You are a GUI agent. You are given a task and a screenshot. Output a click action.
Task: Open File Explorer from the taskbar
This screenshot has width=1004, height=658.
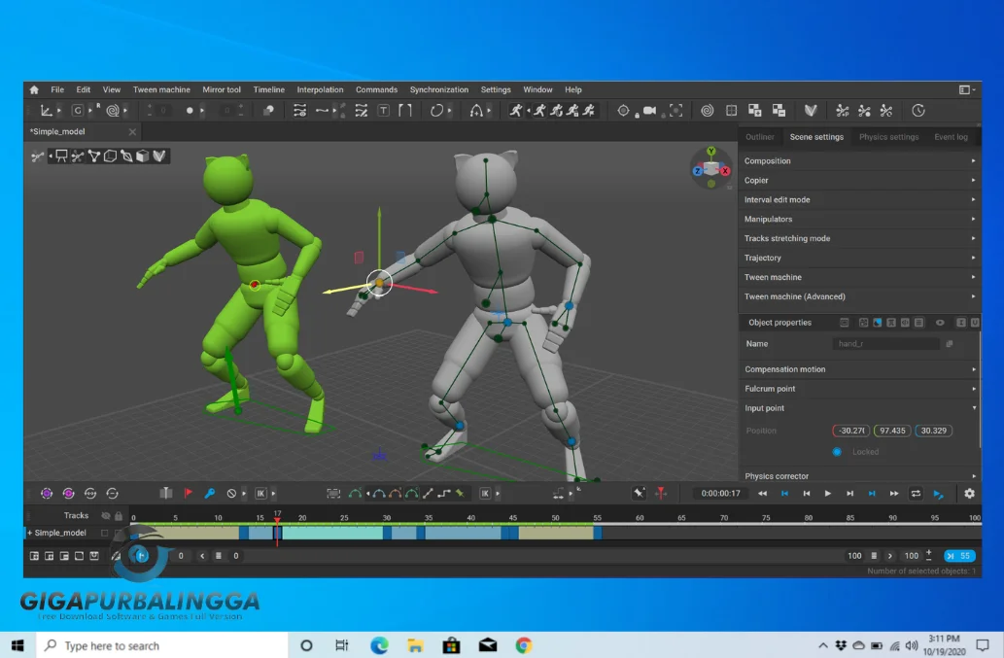click(x=415, y=645)
